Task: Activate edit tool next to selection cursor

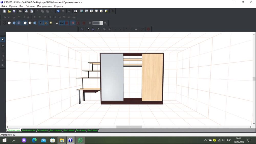Action: click(98, 29)
